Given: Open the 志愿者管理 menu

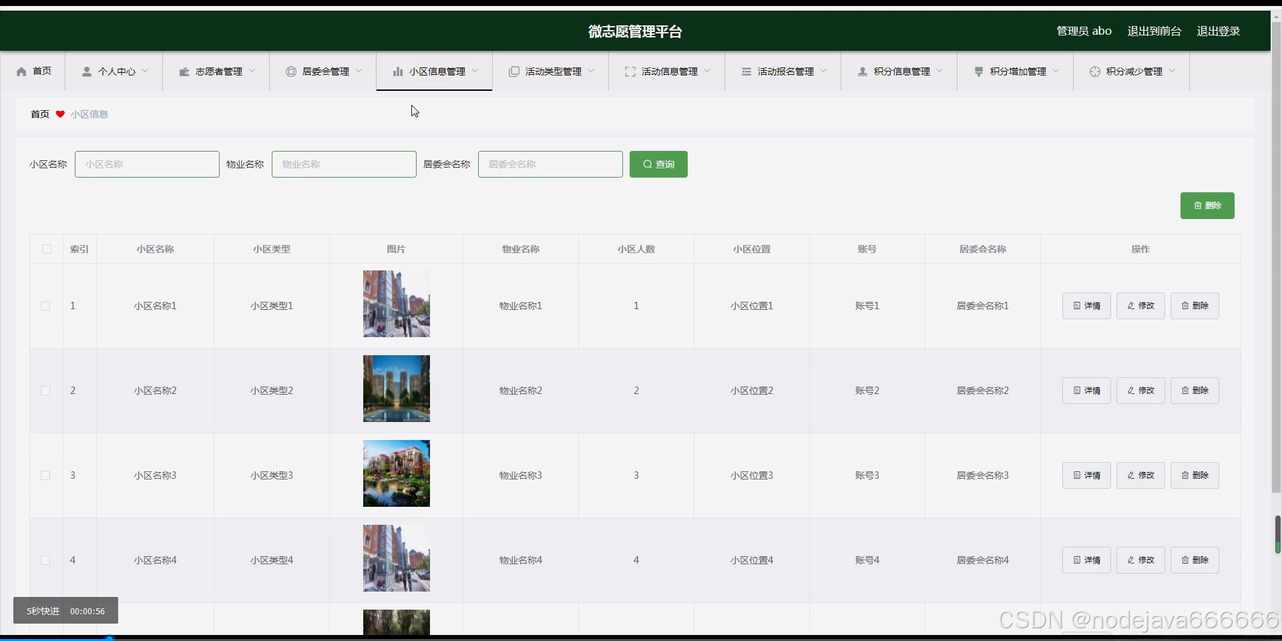Looking at the screenshot, I should [x=216, y=71].
